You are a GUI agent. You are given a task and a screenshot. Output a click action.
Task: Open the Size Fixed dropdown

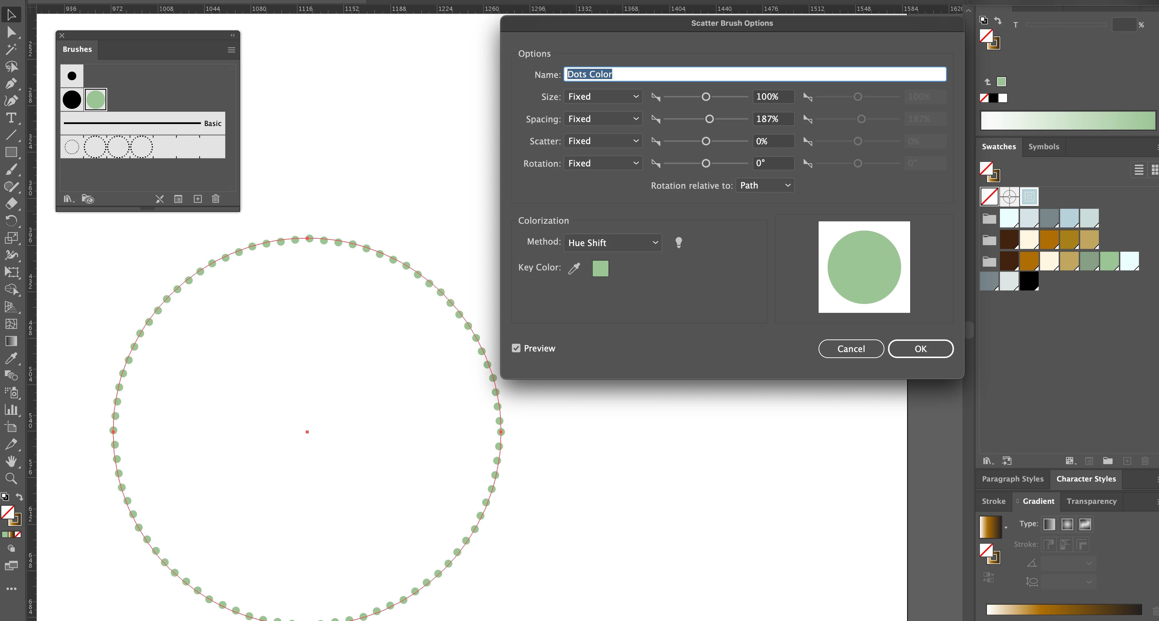[x=602, y=97]
